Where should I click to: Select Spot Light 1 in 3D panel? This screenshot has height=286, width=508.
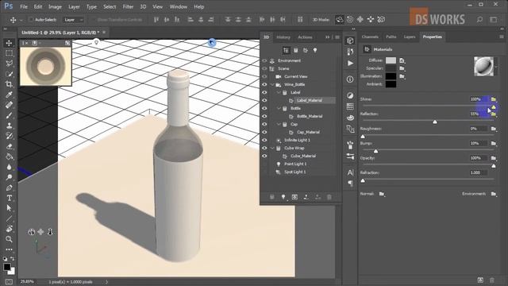click(x=294, y=172)
